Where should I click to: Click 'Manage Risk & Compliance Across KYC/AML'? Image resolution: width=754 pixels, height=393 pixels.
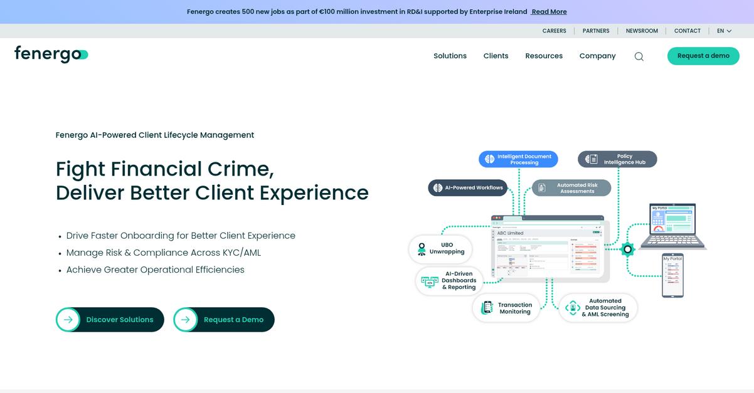tap(164, 253)
